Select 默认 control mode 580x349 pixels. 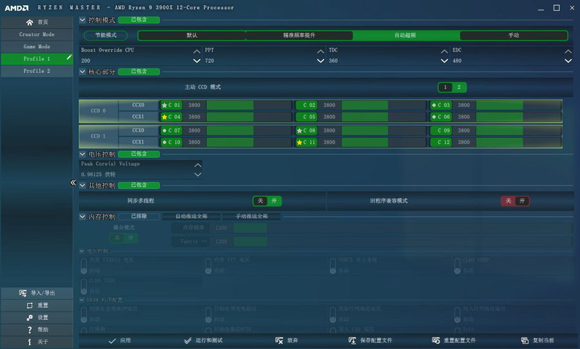tap(191, 35)
